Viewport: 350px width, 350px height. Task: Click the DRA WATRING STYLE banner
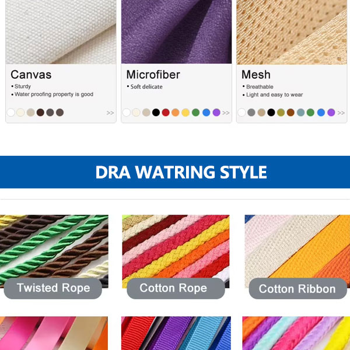[x=175, y=172]
